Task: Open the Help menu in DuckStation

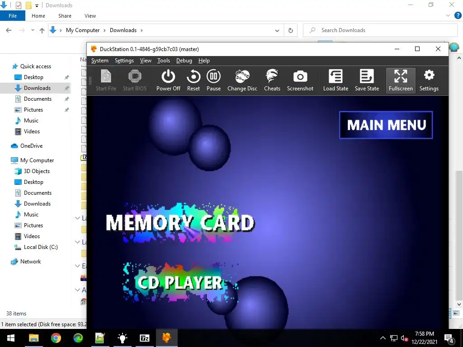Action: coord(204,61)
